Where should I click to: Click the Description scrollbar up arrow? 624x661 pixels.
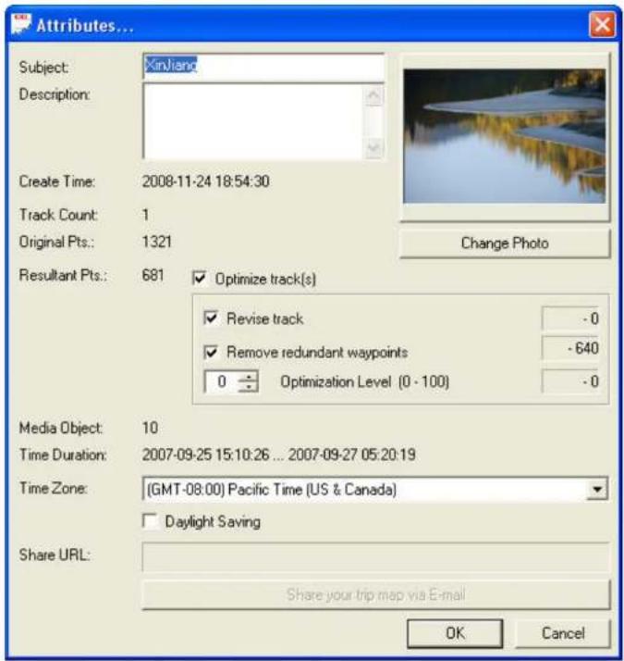(x=373, y=96)
